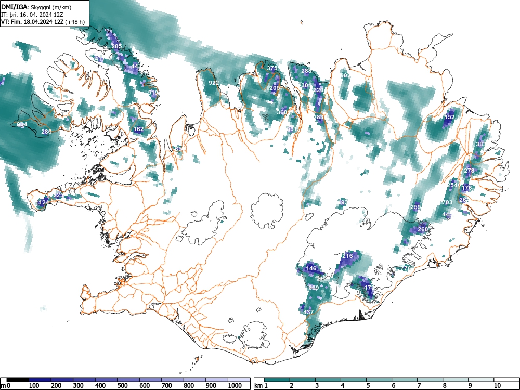Click the pale lavender 900–1000 m legend swatch

point(217,380)
